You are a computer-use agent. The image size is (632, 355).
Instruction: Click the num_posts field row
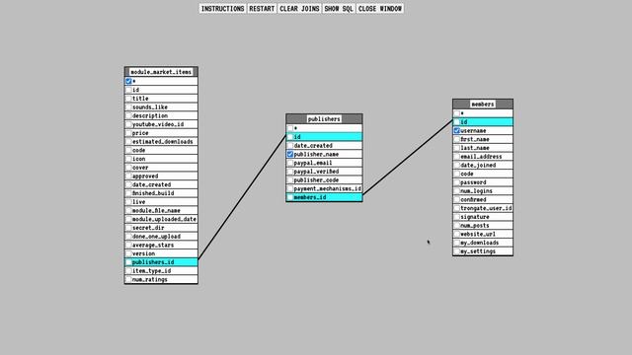click(483, 226)
